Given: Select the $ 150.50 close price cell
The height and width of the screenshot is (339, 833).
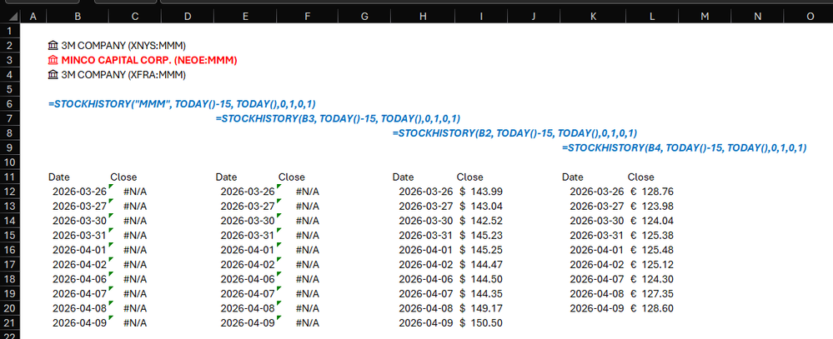Looking at the screenshot, I should pos(481,322).
